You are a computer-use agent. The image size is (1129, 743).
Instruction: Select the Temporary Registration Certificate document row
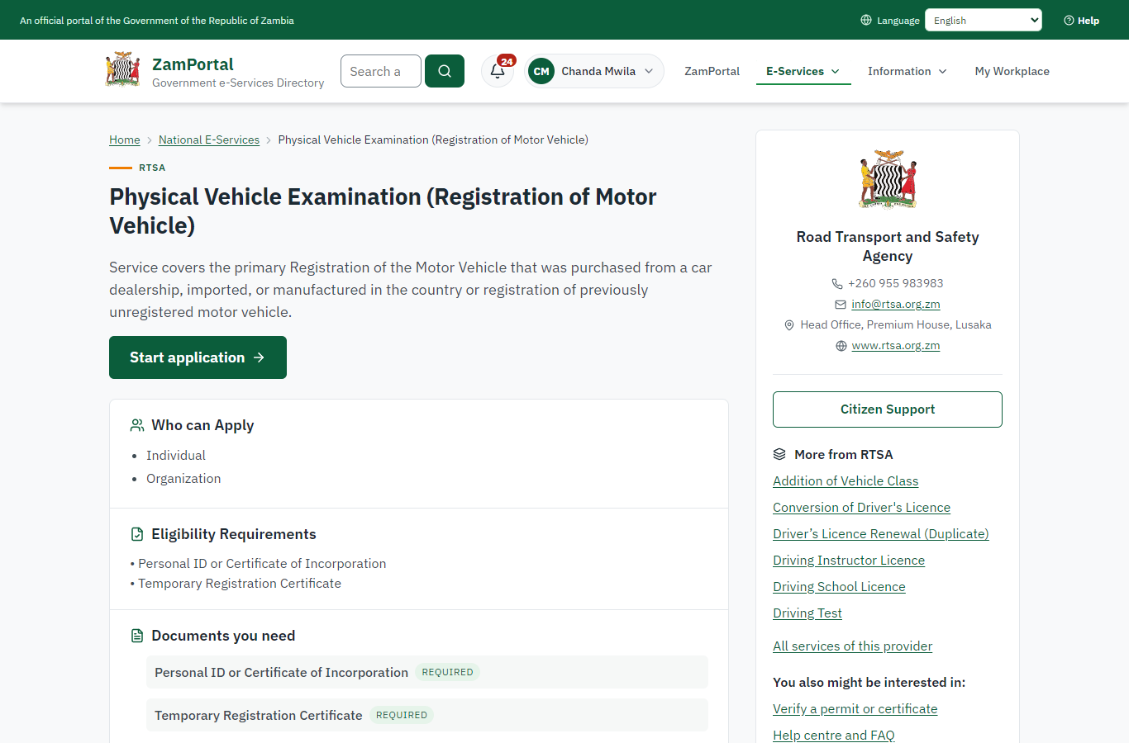pos(427,715)
